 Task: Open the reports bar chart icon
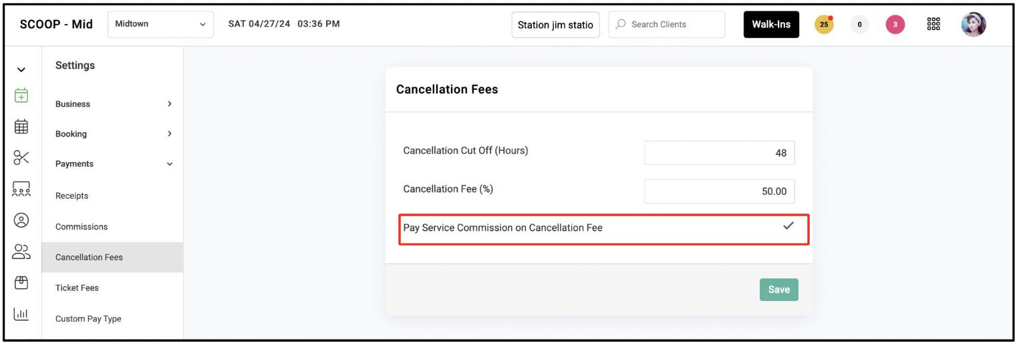[x=21, y=314]
